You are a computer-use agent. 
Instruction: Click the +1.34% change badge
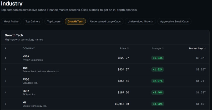tap(158, 58)
